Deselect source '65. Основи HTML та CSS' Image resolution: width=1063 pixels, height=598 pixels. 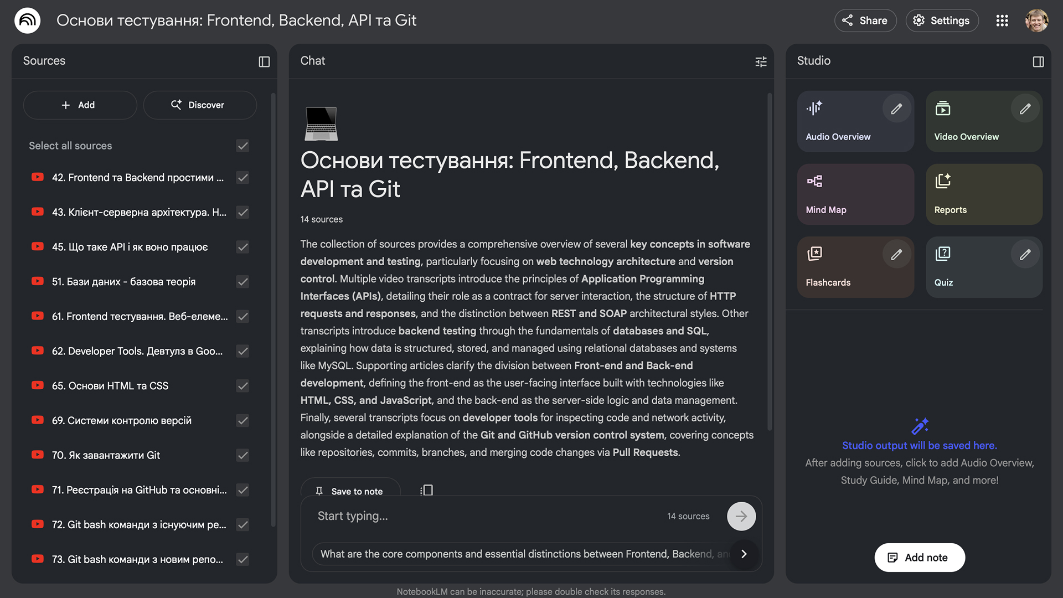(x=242, y=386)
